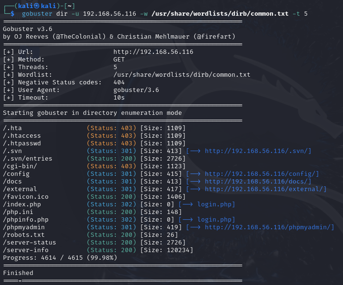Click the Threads value 5

click(115, 67)
